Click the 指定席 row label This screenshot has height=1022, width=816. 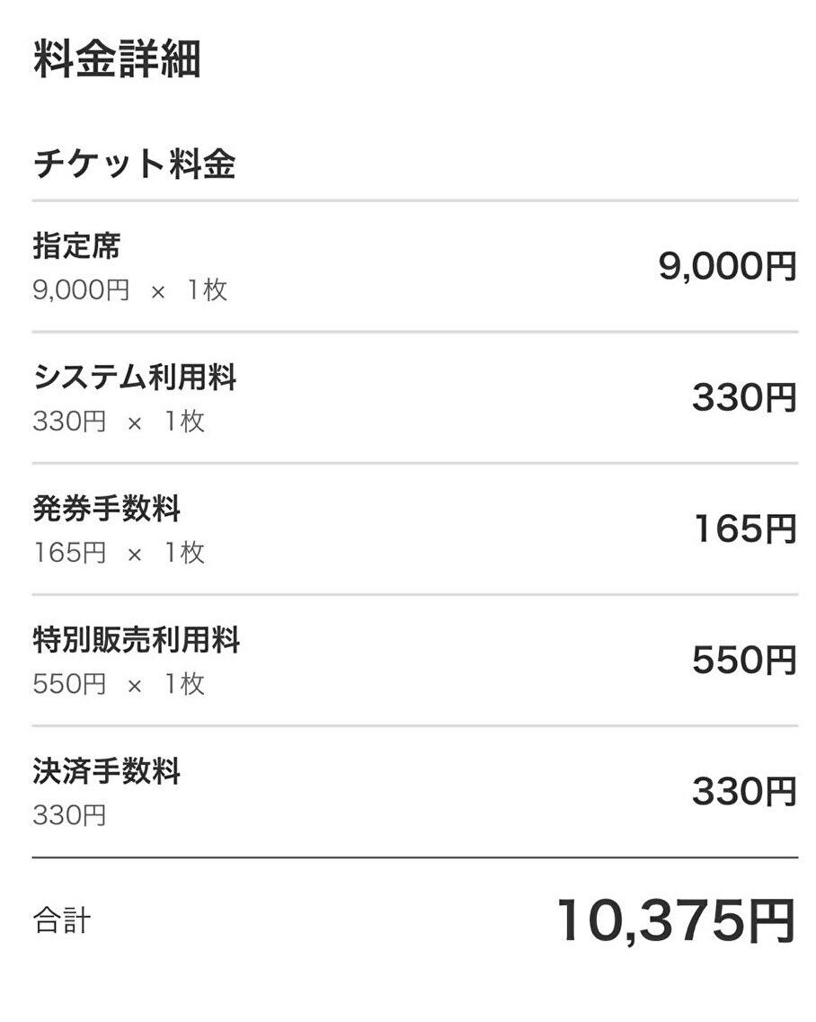76,245
